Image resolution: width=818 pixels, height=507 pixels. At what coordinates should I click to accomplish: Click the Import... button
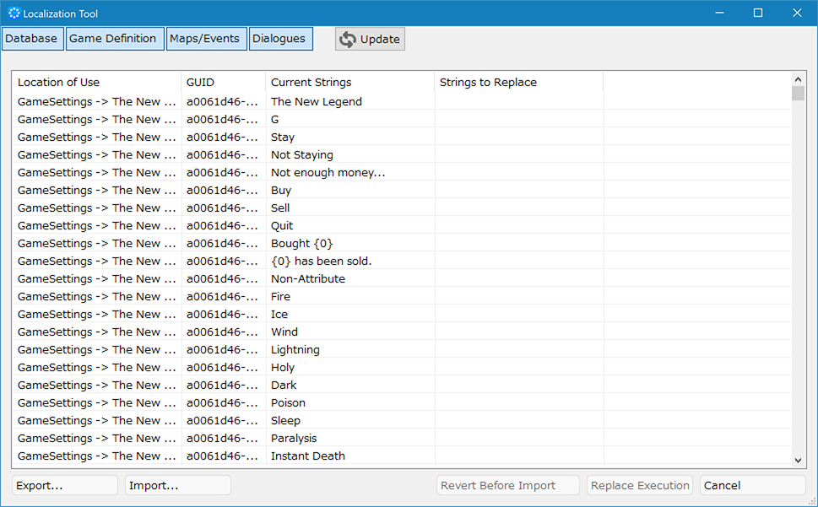[177, 485]
